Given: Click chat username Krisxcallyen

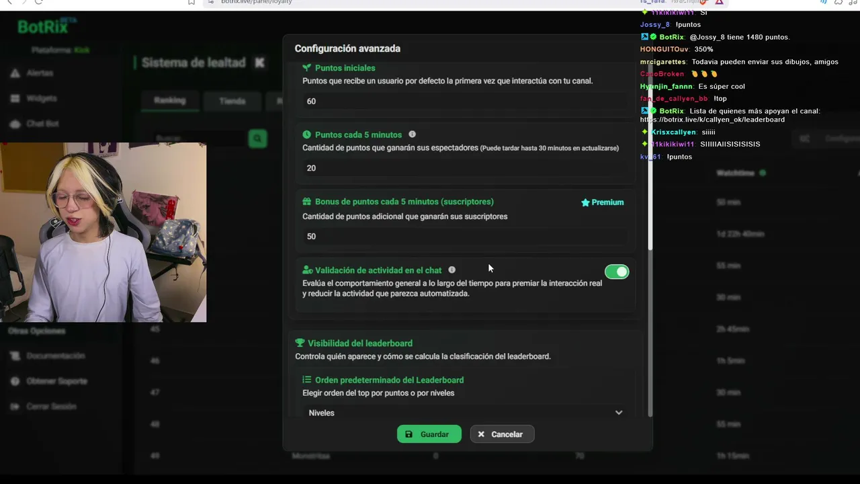Looking at the screenshot, I should click(x=674, y=132).
